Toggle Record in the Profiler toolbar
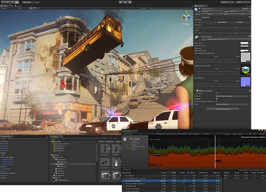The width and height of the screenshot is (266, 192). click(x=161, y=134)
